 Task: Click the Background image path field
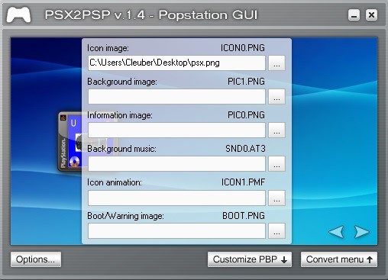click(176, 96)
